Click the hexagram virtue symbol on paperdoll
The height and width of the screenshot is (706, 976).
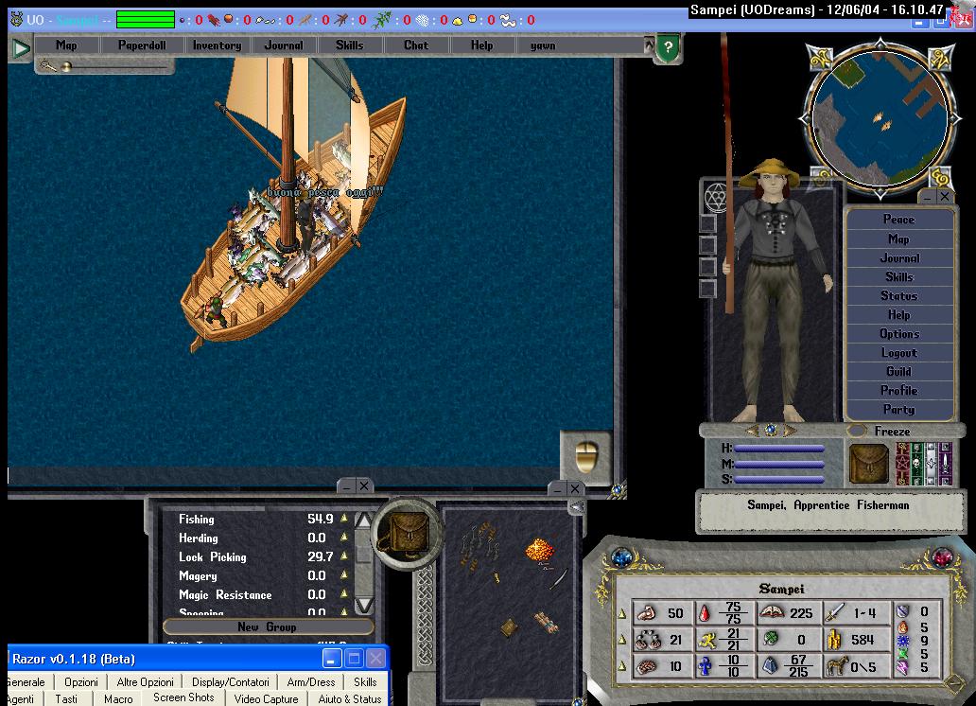715,198
